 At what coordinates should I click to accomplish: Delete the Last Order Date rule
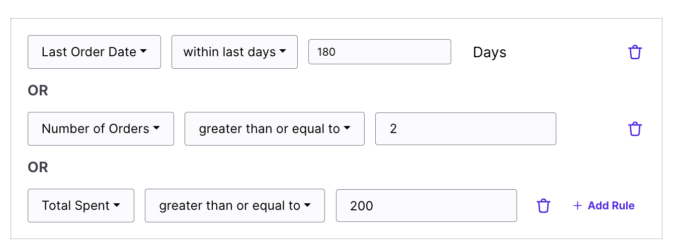(635, 52)
